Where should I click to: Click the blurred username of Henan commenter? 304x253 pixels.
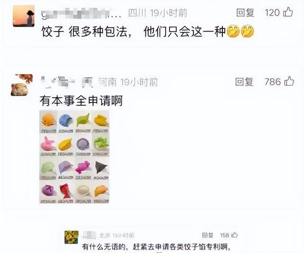pyautogui.click(x=67, y=82)
